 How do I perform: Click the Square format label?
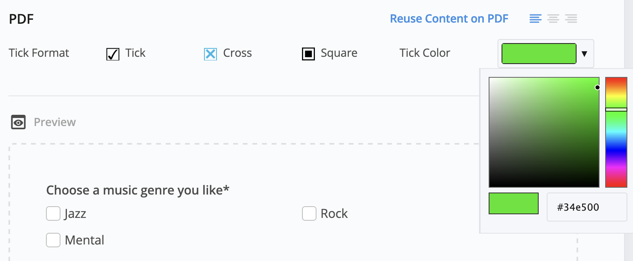click(x=339, y=53)
